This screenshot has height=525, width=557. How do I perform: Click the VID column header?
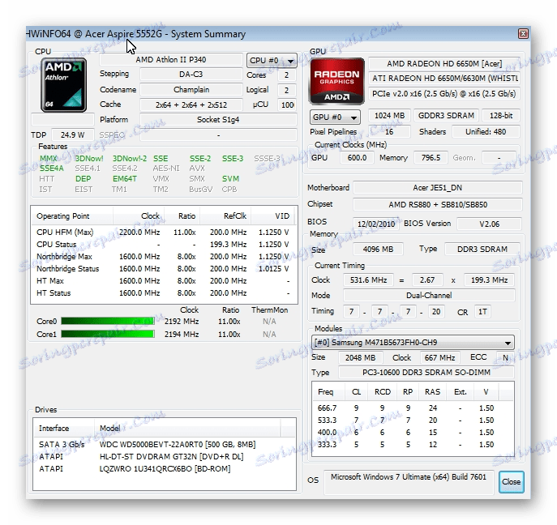click(x=272, y=216)
